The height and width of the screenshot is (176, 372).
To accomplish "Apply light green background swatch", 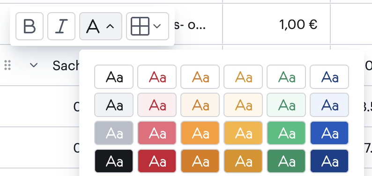I will tap(286, 105).
